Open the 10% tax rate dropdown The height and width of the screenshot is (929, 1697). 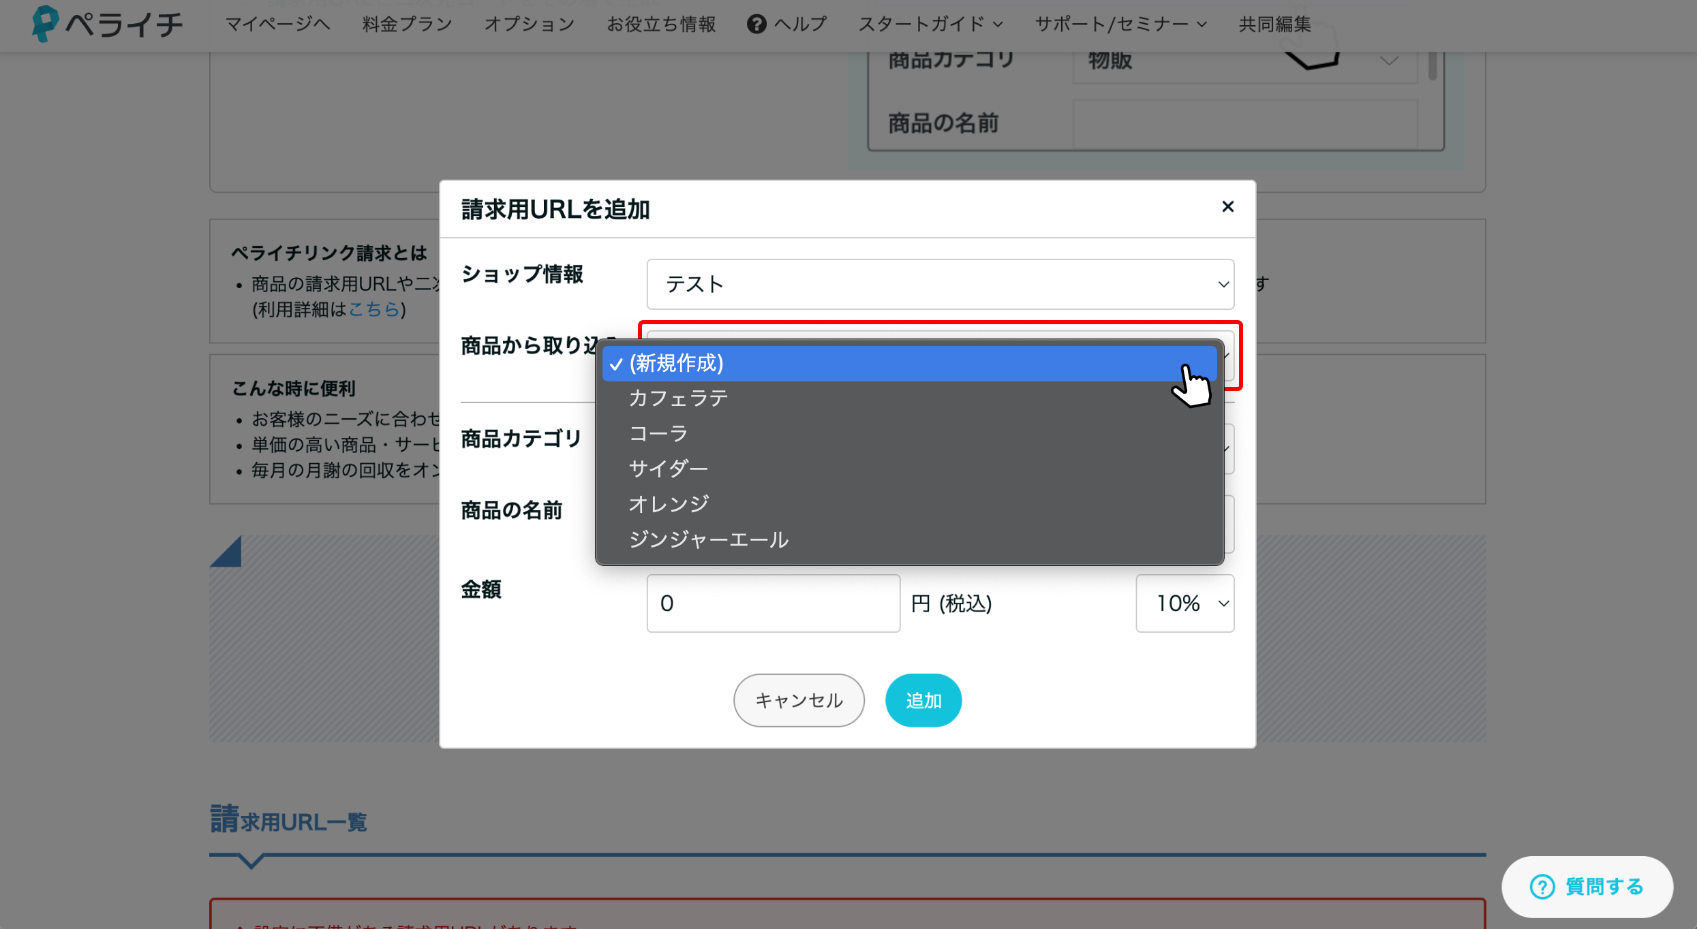[1184, 603]
